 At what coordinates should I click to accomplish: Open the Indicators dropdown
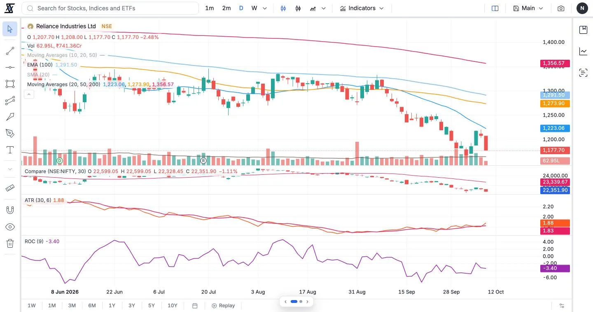coord(362,8)
